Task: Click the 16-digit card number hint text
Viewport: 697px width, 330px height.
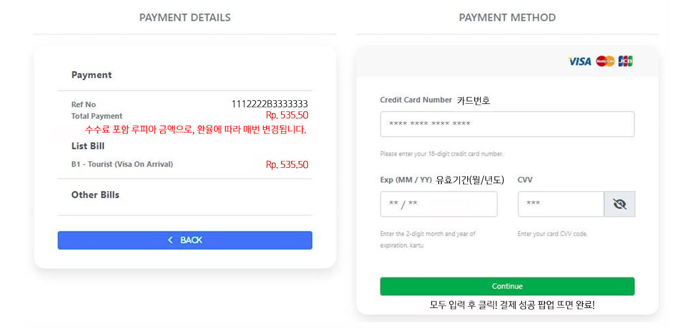Action: pos(441,154)
